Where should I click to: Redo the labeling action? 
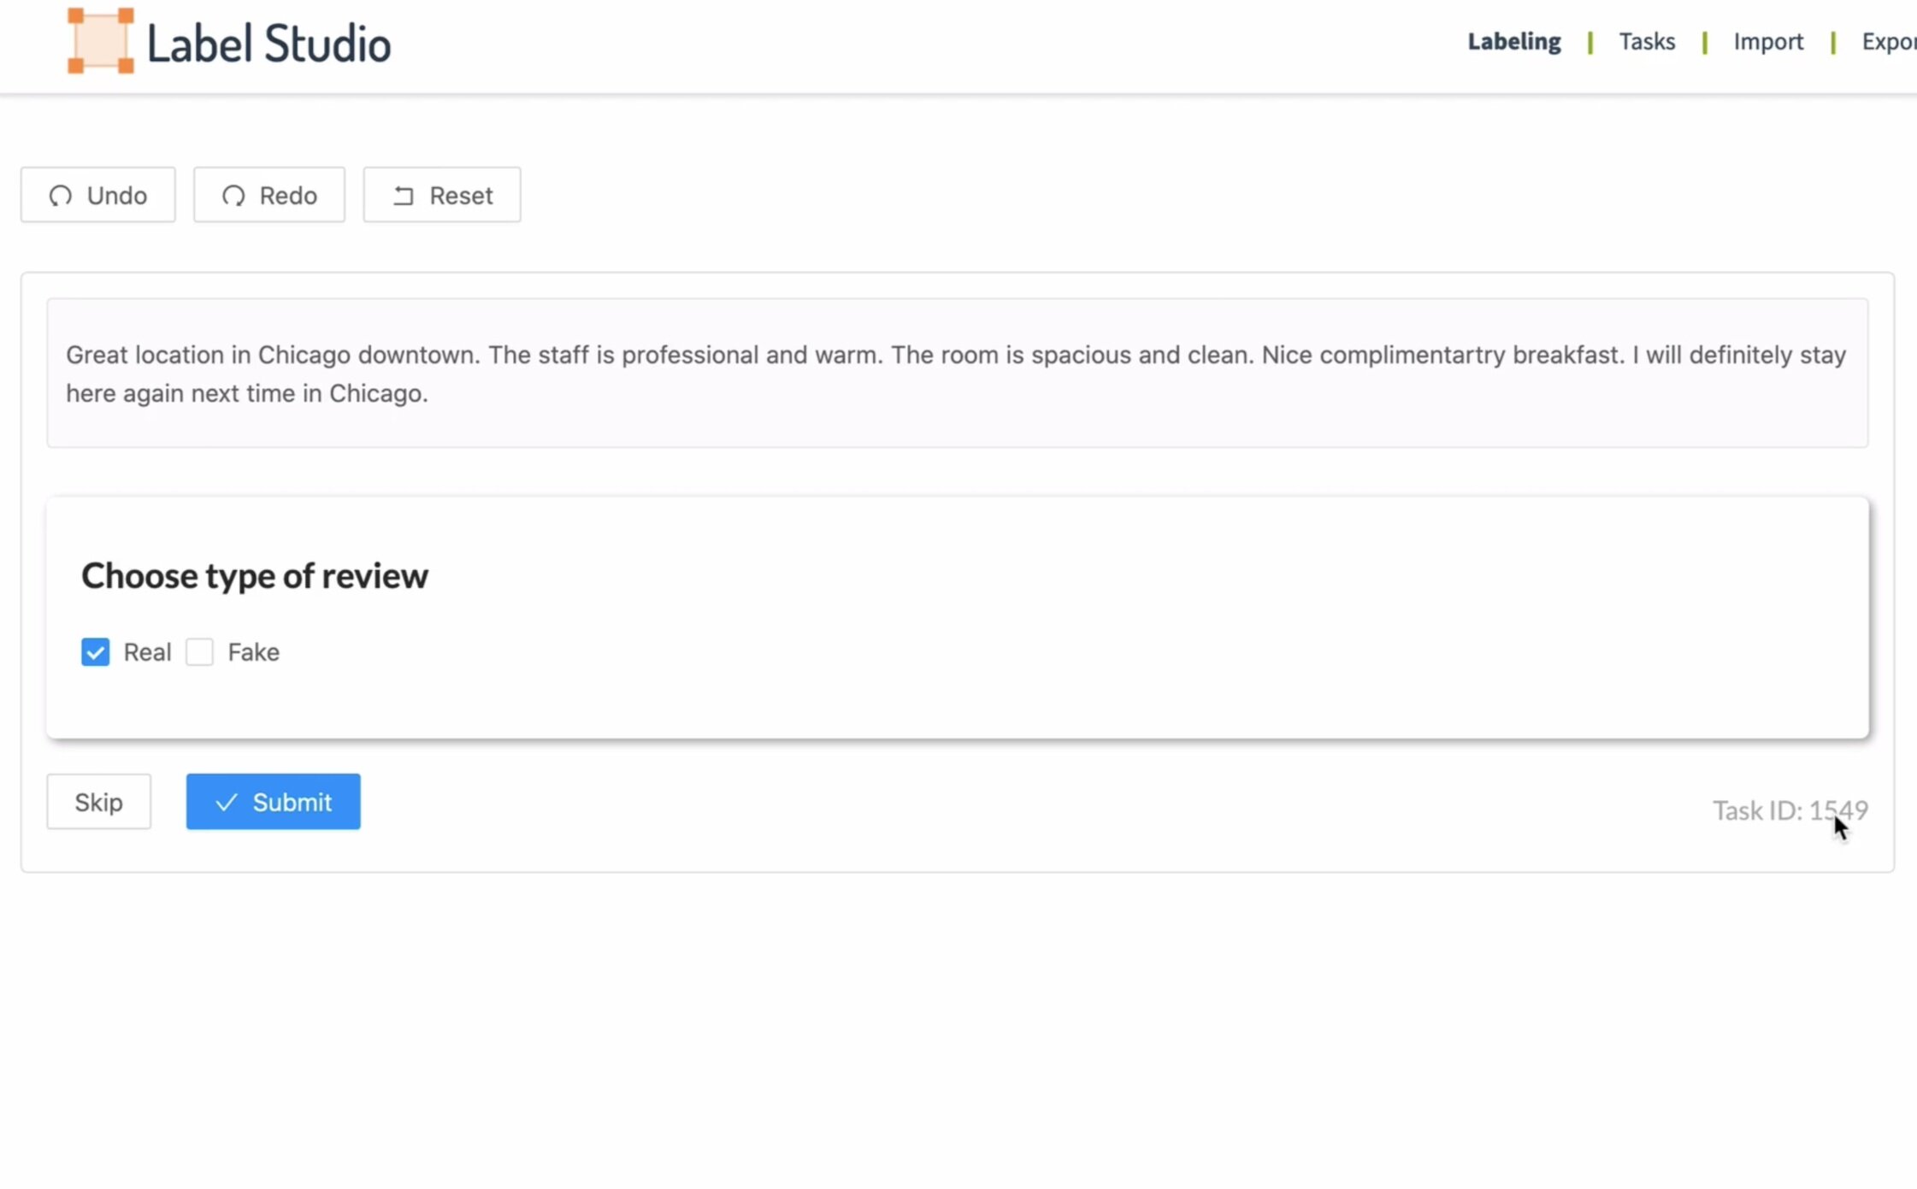pyautogui.click(x=269, y=195)
